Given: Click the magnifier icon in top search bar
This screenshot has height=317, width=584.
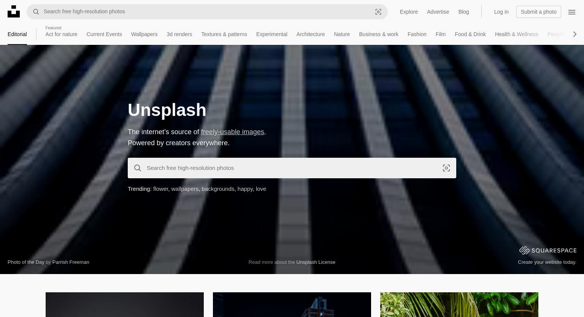Looking at the screenshot, I should tap(36, 12).
